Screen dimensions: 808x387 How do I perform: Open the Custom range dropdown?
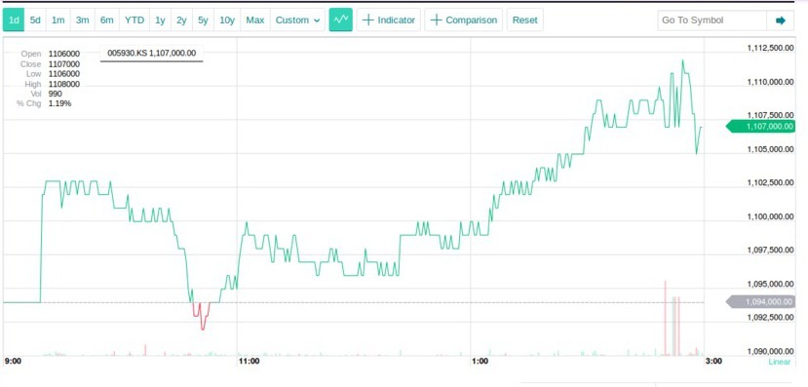point(298,20)
